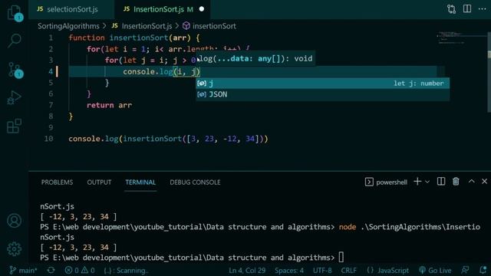The image size is (491, 276).
Task: Click 'return arr' on line 7
Action: coord(109,105)
